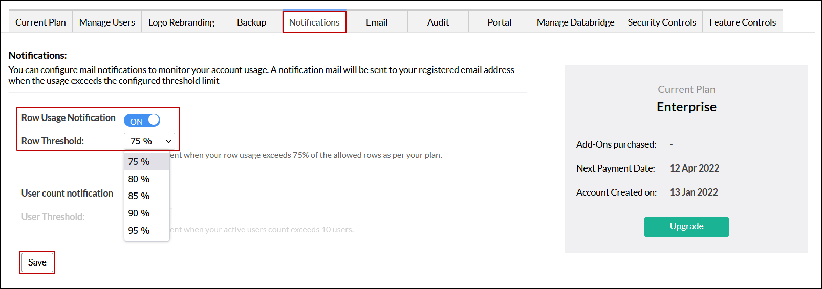View the Portal tab
The height and width of the screenshot is (289, 822).
pos(499,22)
